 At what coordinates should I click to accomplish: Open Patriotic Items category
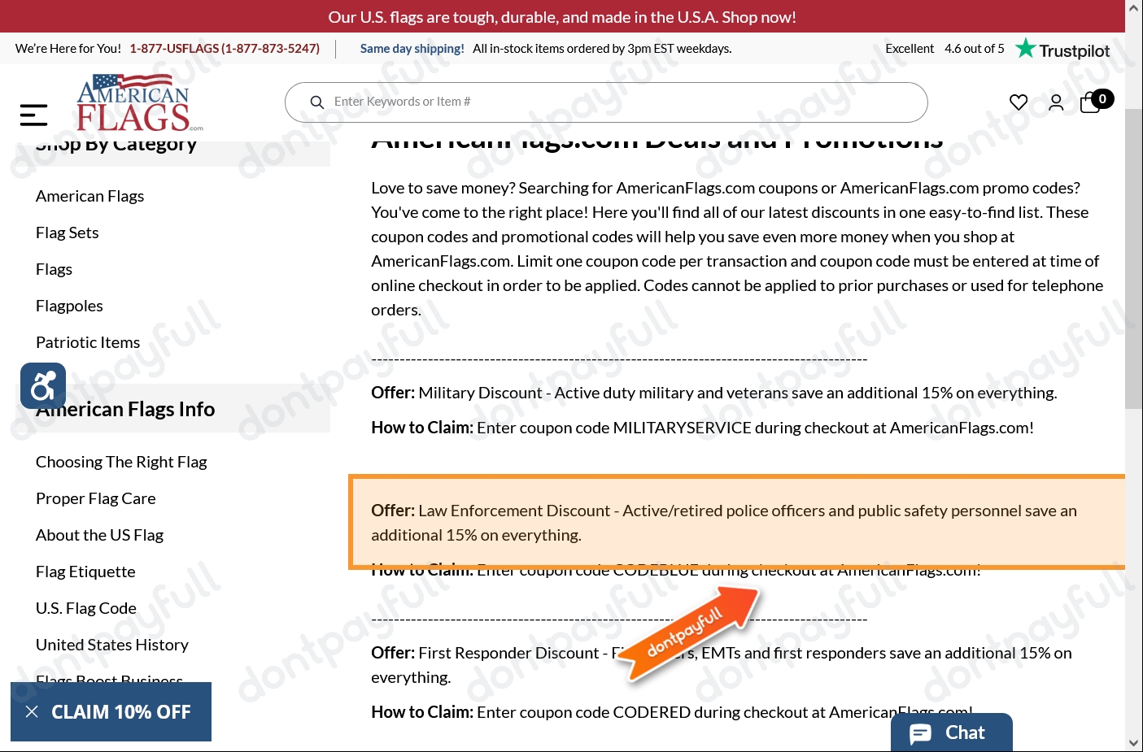pyautogui.click(x=88, y=342)
